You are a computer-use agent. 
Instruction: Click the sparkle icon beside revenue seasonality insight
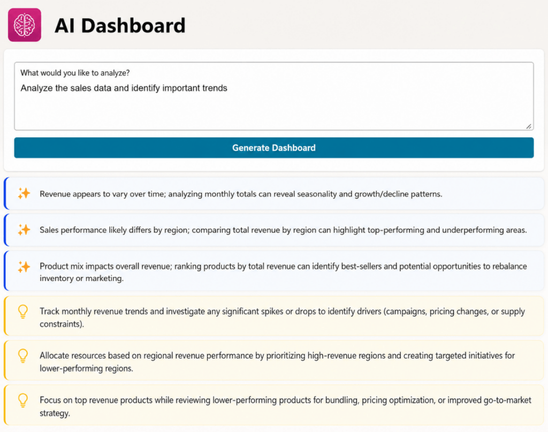[x=24, y=193]
